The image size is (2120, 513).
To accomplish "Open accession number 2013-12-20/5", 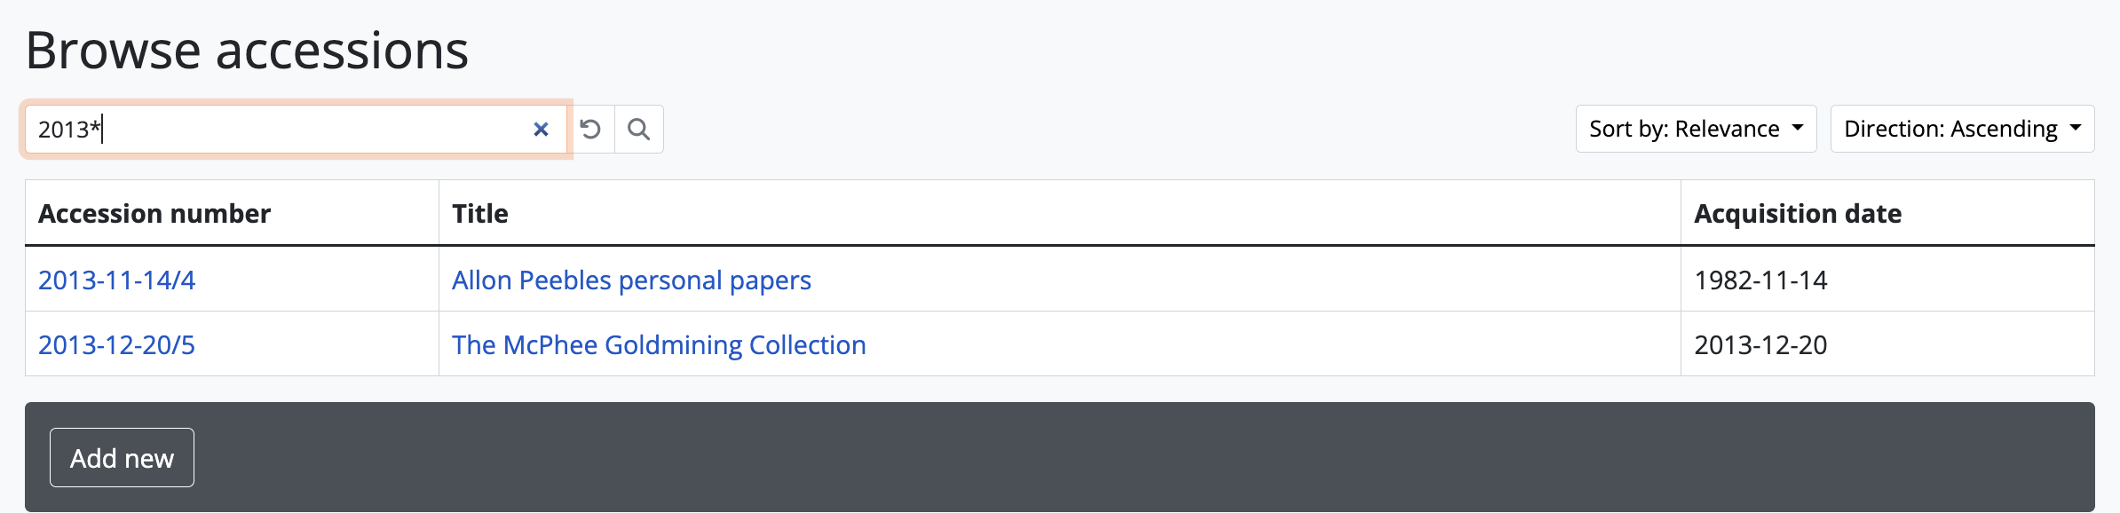I will [116, 345].
